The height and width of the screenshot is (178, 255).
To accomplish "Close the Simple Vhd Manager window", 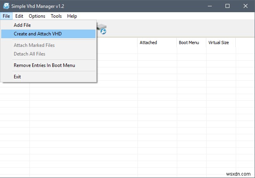I will [x=246, y=6].
